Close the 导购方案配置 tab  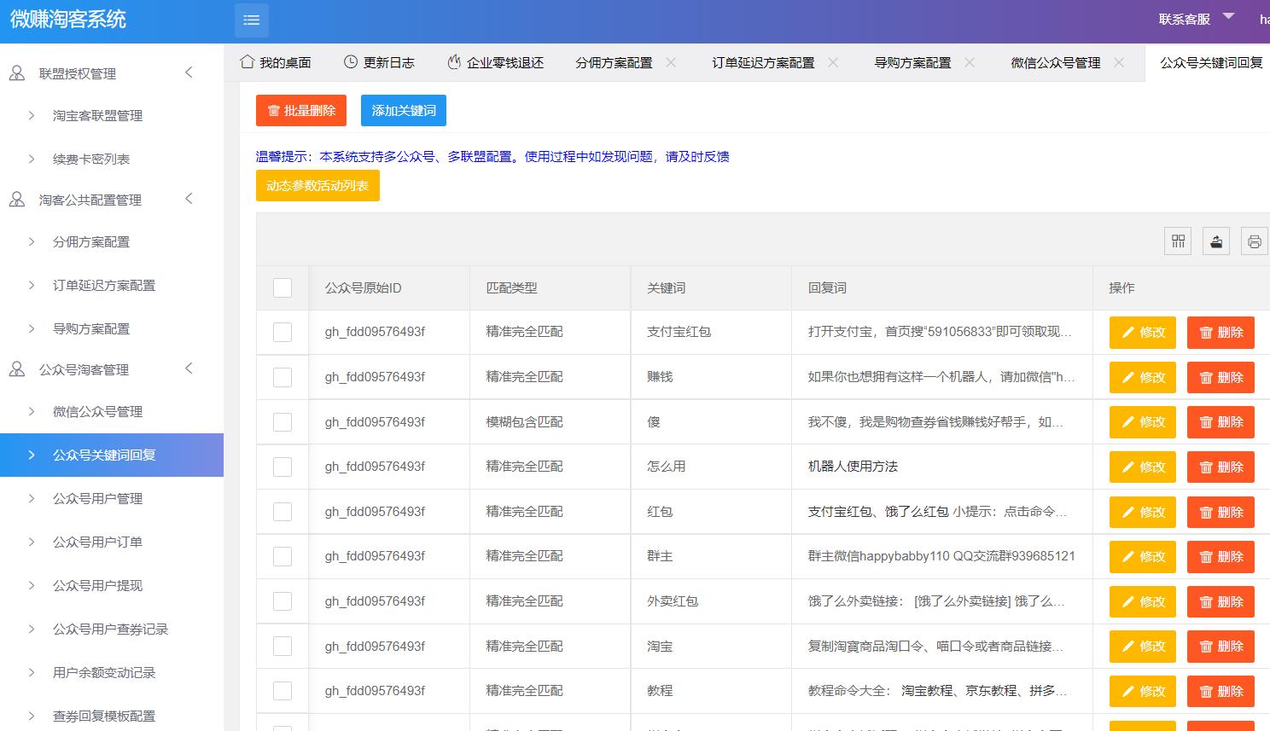[970, 62]
